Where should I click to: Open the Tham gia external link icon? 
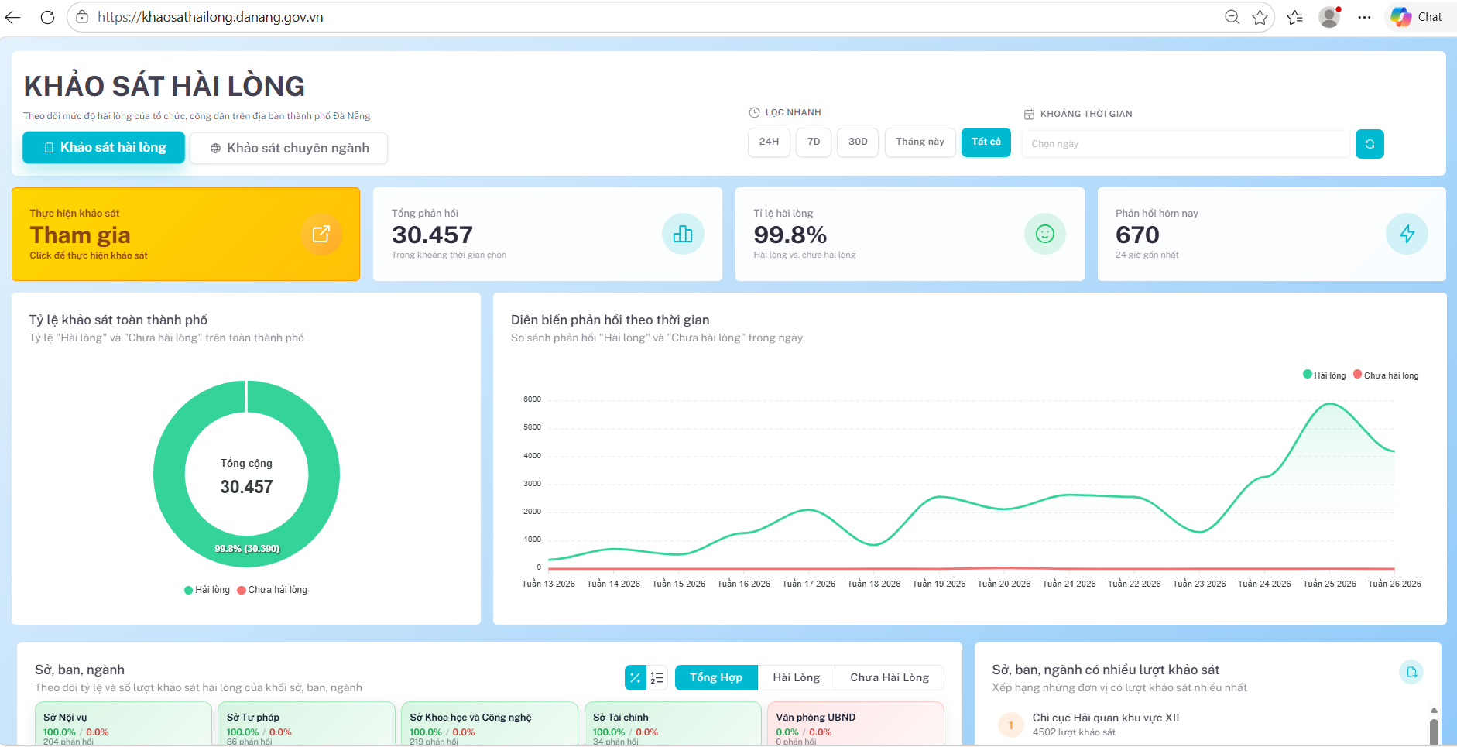pyautogui.click(x=321, y=234)
